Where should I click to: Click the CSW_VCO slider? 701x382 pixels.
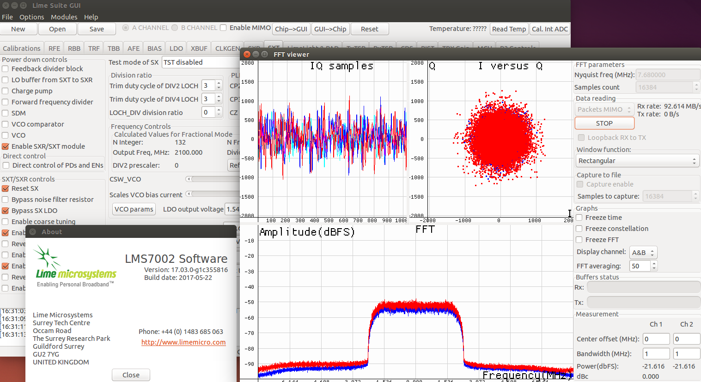tap(213, 179)
